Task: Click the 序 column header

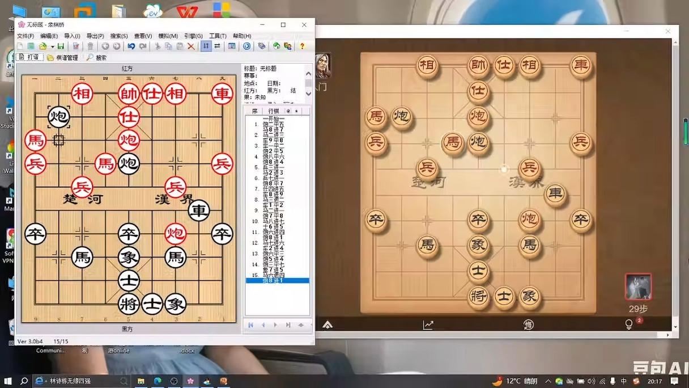Action: [x=255, y=111]
